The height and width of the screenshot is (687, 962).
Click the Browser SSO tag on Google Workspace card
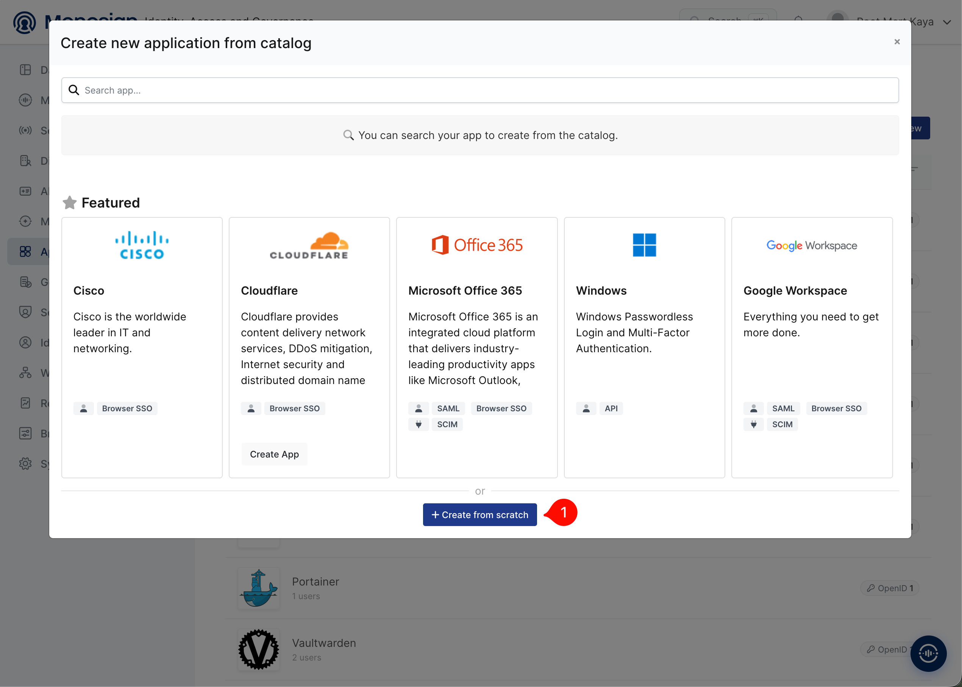pyautogui.click(x=837, y=408)
